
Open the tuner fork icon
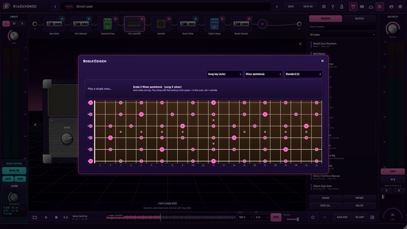click(333, 7)
